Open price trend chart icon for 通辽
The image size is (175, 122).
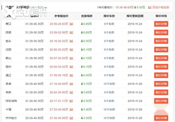click(x=71, y=75)
